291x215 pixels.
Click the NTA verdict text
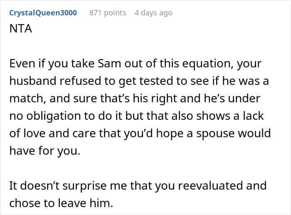(x=18, y=29)
